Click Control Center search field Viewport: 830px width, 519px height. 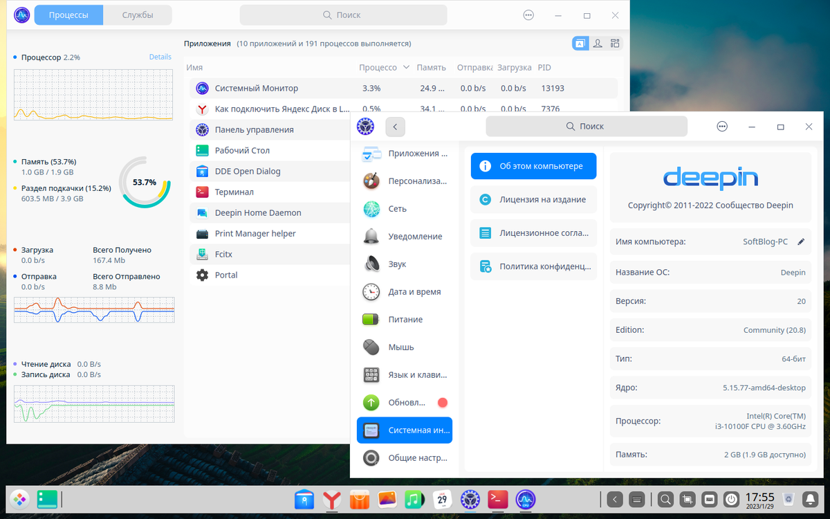tap(587, 126)
